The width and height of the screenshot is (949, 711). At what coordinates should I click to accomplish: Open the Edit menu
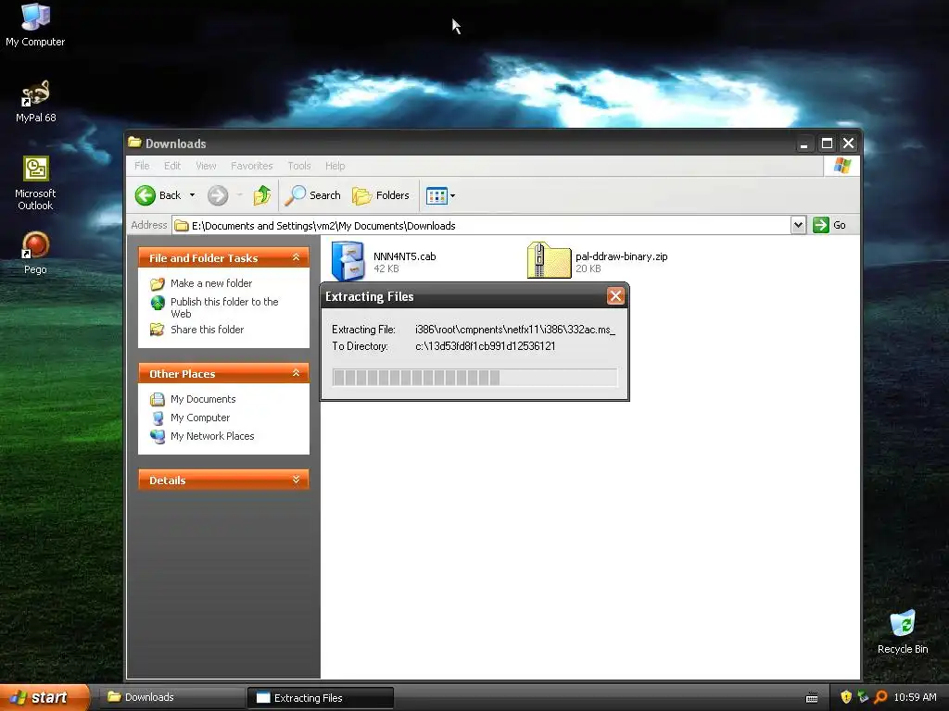172,166
